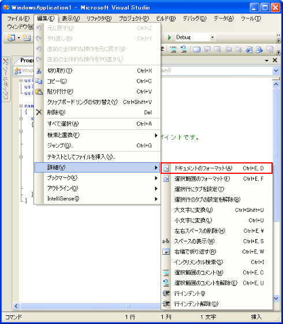Click the a·b whitespace icon in submenu
The image size is (283, 324).
tap(166, 241)
